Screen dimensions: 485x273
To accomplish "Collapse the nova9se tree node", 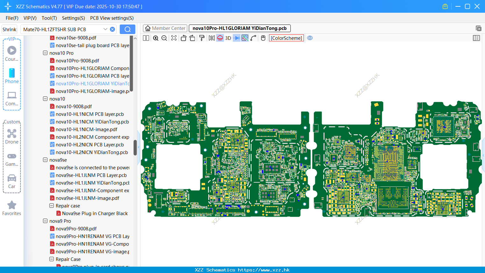I will tap(45, 160).
